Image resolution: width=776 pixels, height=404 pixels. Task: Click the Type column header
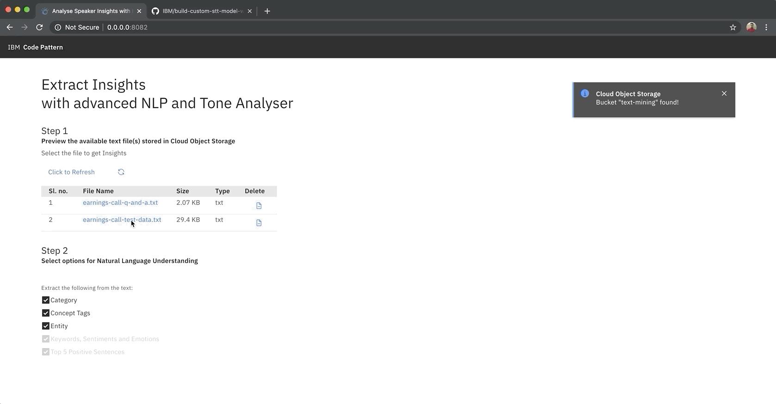[222, 191]
